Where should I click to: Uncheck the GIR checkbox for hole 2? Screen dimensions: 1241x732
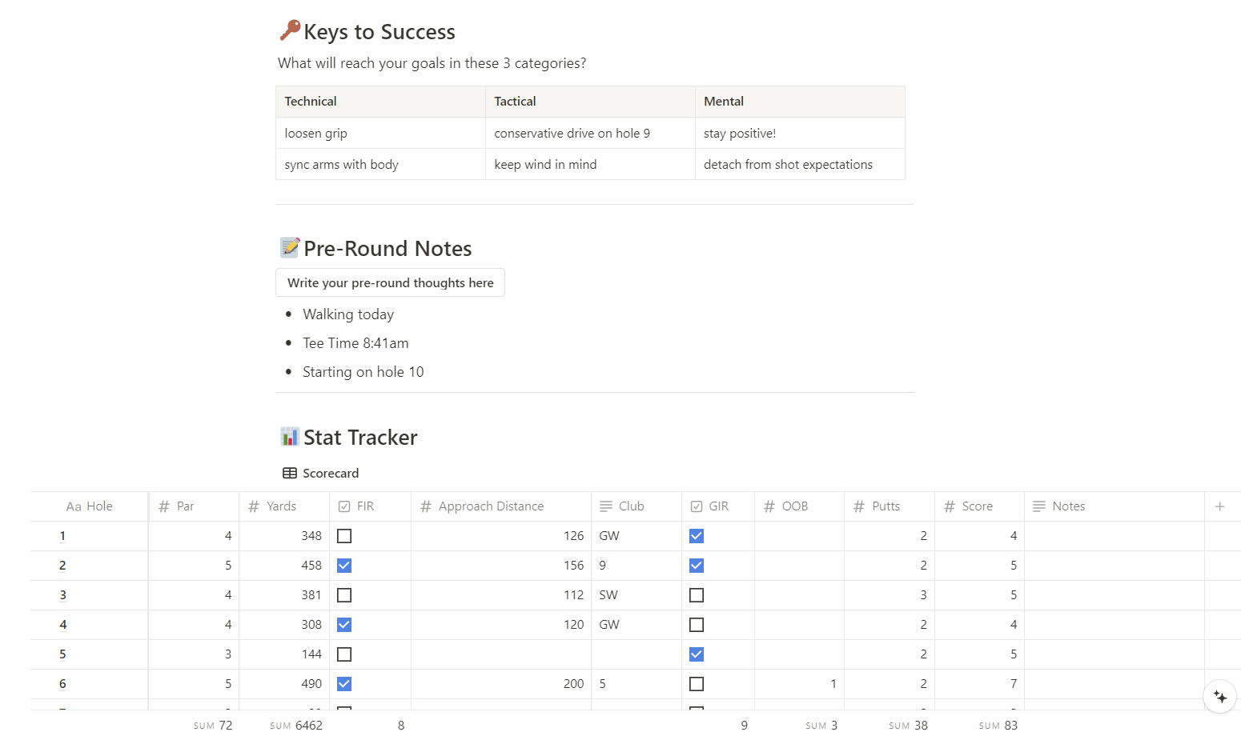[696, 565]
